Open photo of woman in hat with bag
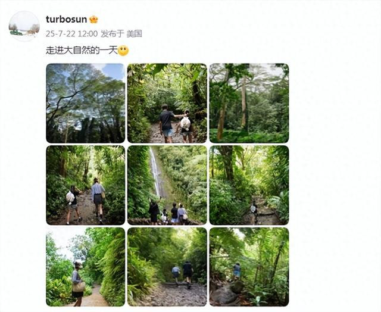 pyautogui.click(x=86, y=267)
